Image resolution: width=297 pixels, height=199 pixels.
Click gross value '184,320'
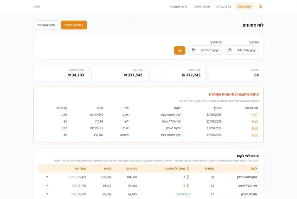pos(132,177)
